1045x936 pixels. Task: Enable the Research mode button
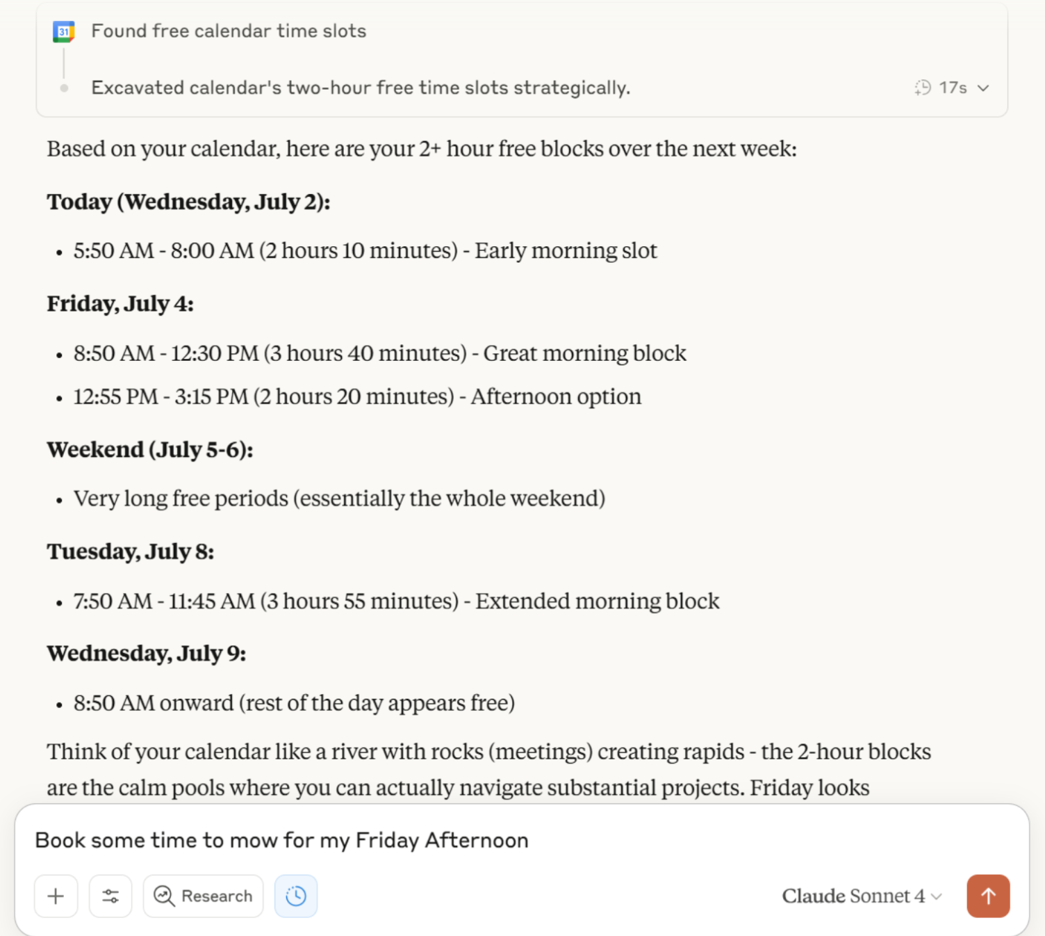click(203, 896)
